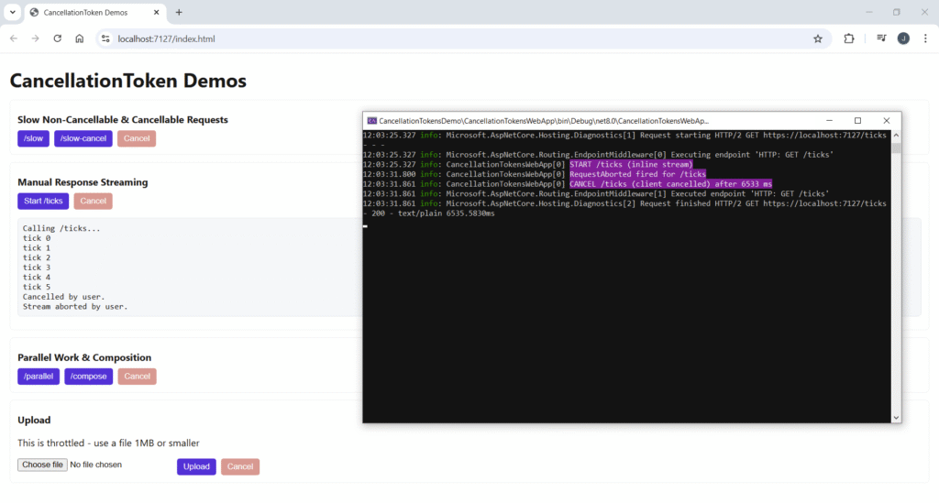Close the CancellationToken Demos tab
The height and width of the screenshot is (503, 939).
click(x=156, y=12)
